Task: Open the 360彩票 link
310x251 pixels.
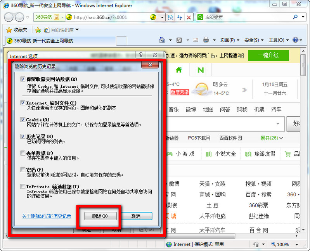Action: click(x=258, y=205)
